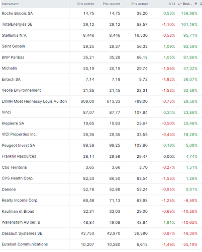Open the Realty Income Corp. position
The height and width of the screenshot is (252, 202).
[20, 200]
